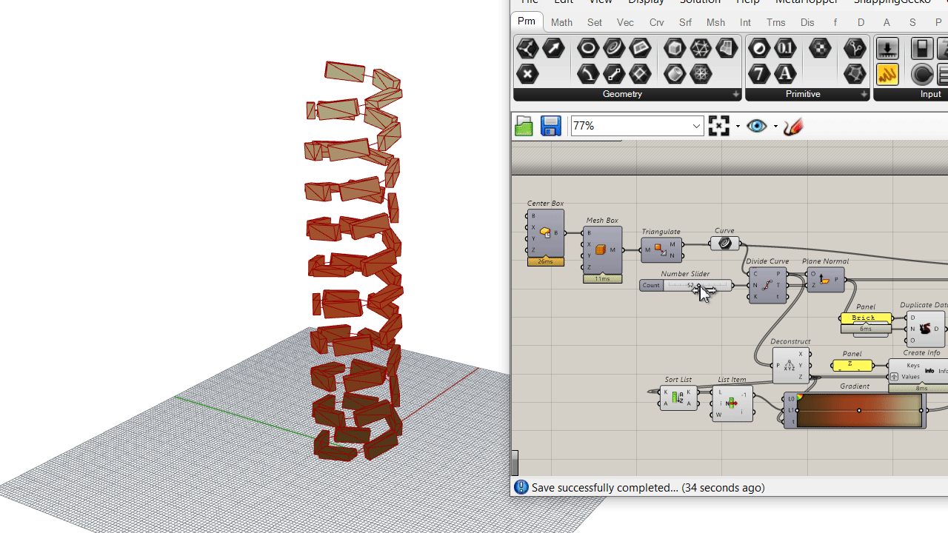Image resolution: width=948 pixels, height=533 pixels.
Task: Select the checkered Colour parameter icon
Action: (x=820, y=48)
